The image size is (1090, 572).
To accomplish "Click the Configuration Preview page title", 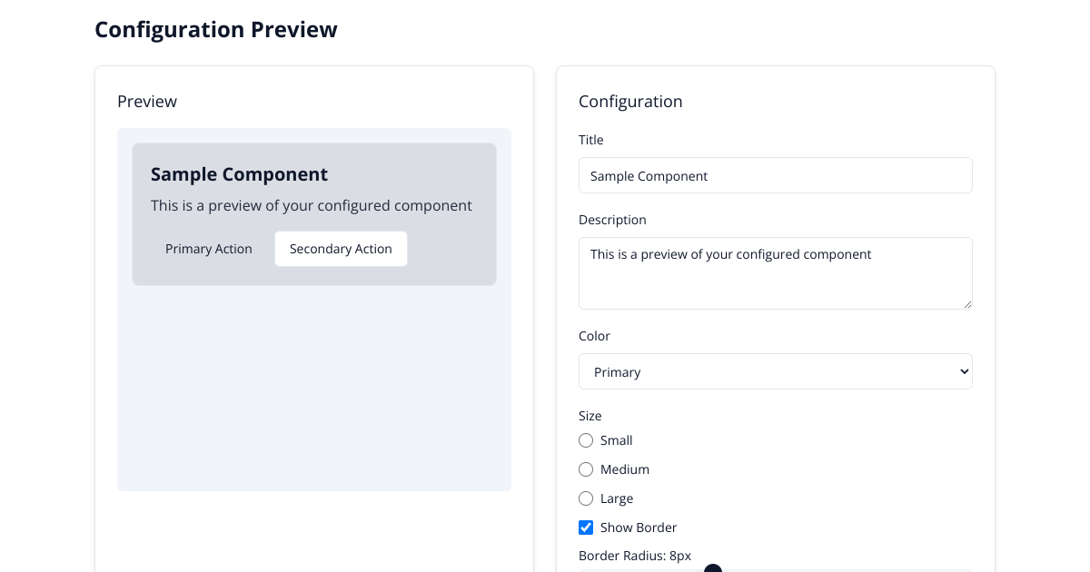I will coord(216,29).
